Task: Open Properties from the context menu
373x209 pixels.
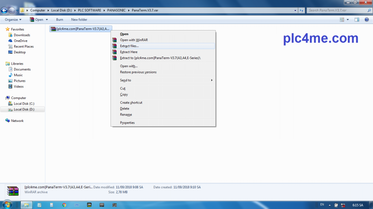Action: tap(127, 123)
